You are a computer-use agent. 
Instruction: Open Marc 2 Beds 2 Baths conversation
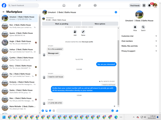pos(19,99)
